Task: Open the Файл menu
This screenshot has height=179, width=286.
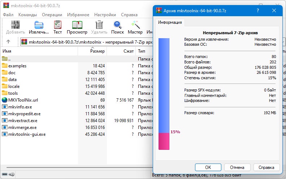Action: (8, 15)
